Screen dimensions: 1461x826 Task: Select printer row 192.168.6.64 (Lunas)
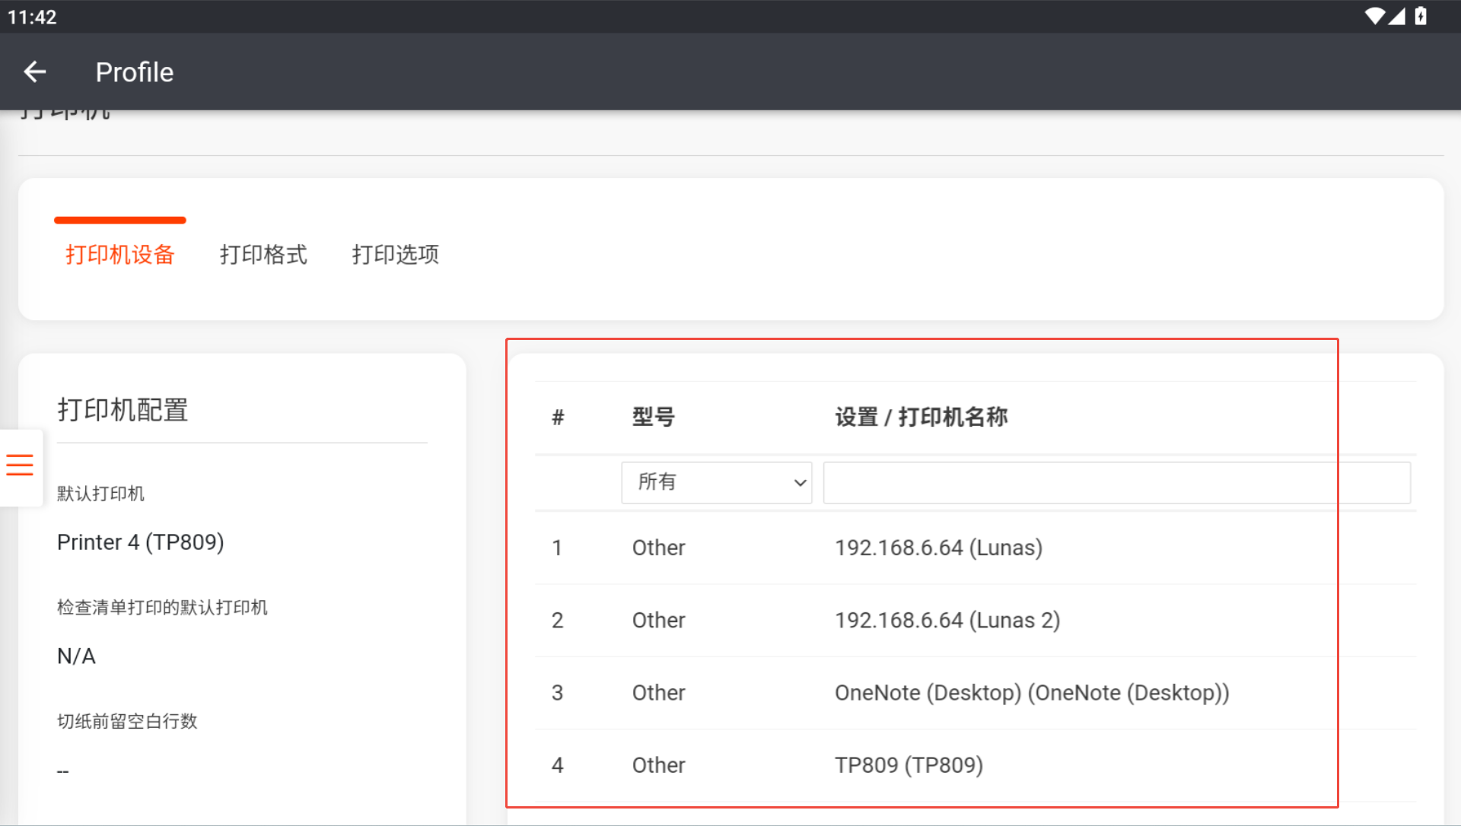[938, 548]
